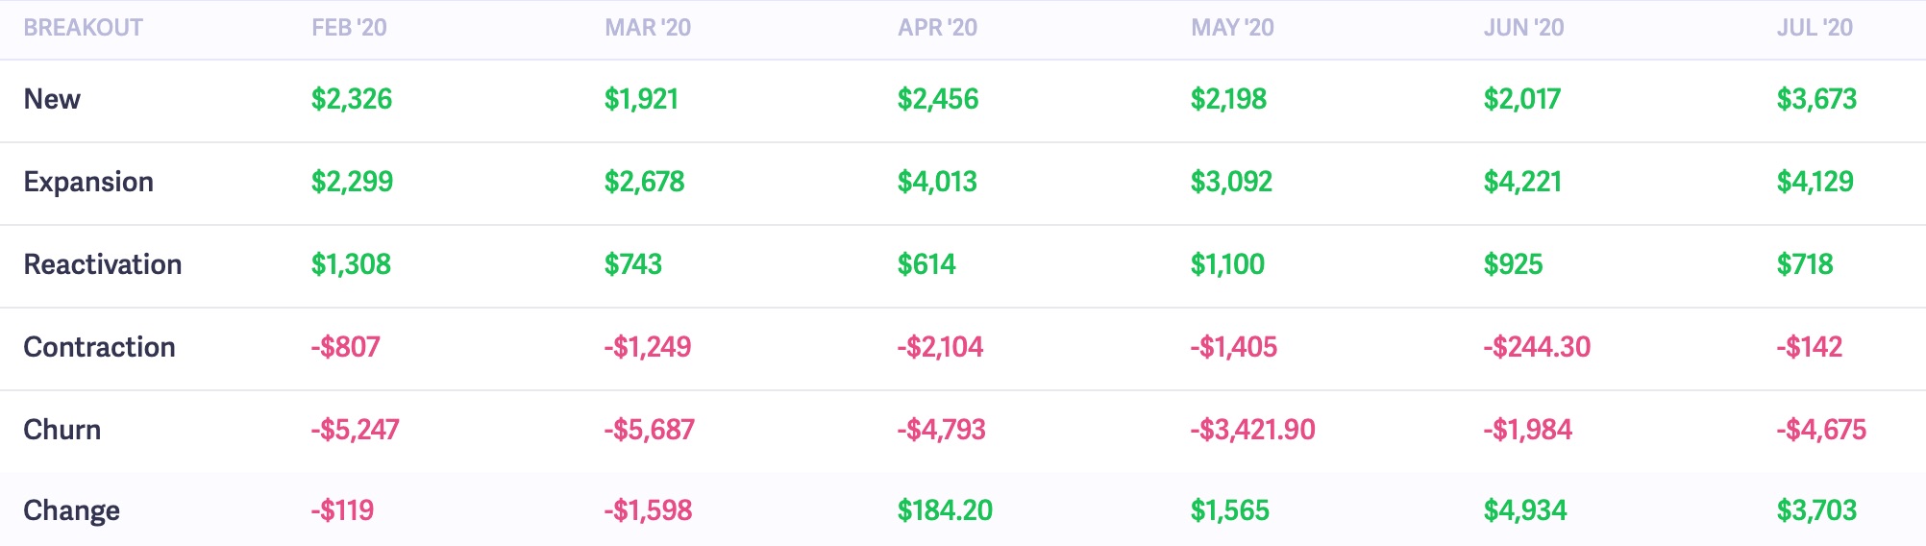Viewport: 1926px width, 546px height.
Task: Select the $3,673 New value for July
Action: [1816, 99]
